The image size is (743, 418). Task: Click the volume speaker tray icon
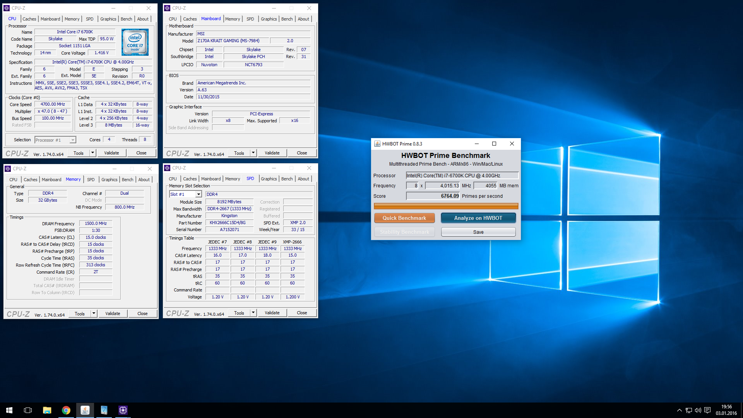tap(698, 410)
